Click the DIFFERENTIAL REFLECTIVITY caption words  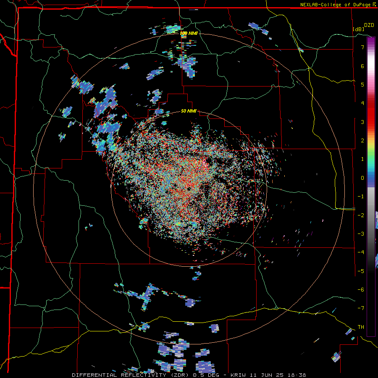tap(119, 375)
